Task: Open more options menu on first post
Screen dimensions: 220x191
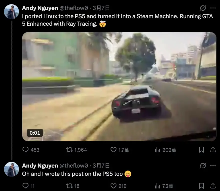Action: pos(213,8)
